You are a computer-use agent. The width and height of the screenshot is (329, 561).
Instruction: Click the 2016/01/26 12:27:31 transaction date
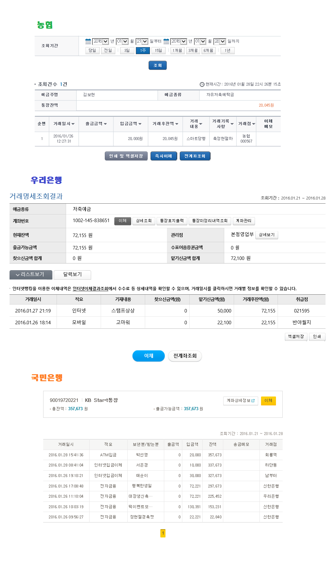coord(64,139)
